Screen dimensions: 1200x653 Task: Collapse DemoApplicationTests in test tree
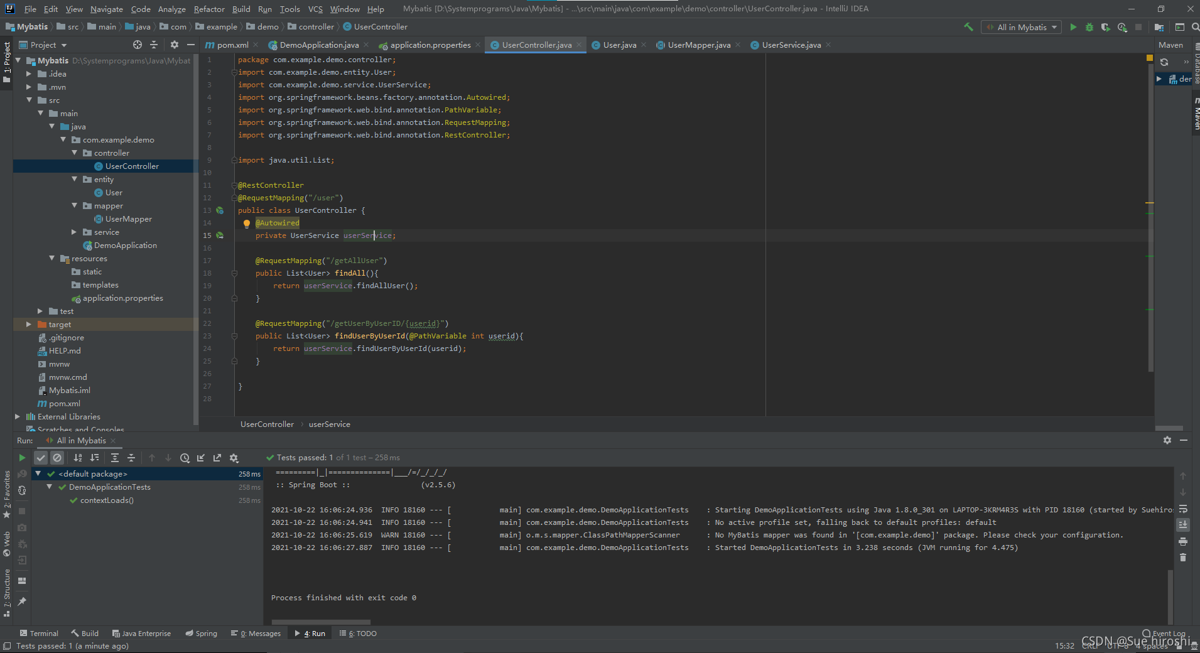click(x=50, y=487)
